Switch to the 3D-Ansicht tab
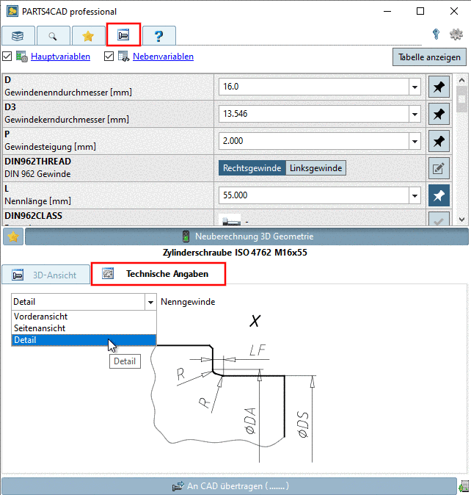This screenshot has width=471, height=495. [x=46, y=275]
